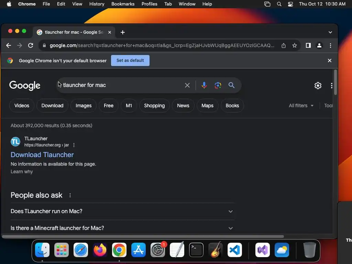
Task: Select the Free filter chip
Action: [109, 106]
